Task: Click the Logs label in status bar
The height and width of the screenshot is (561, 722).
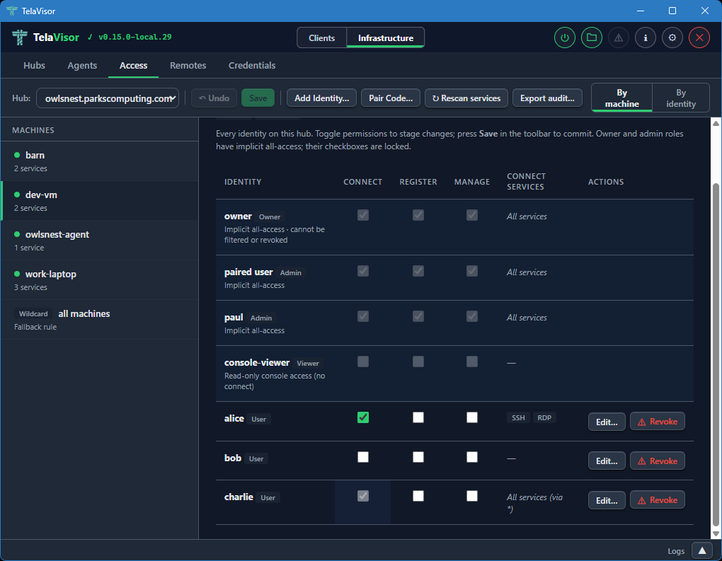Action: [676, 551]
